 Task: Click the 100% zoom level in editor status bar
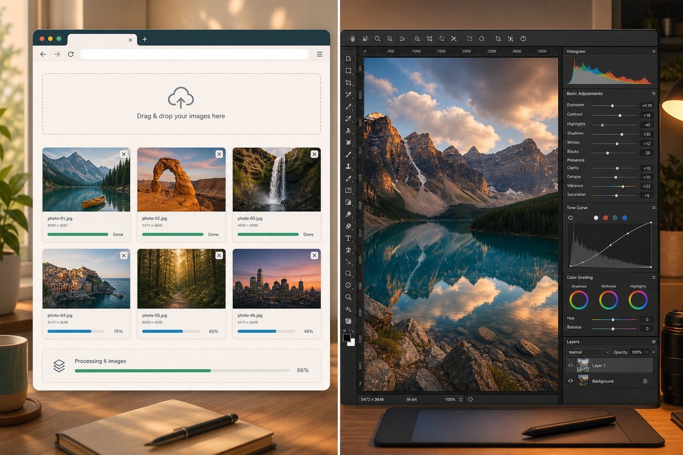[450, 400]
